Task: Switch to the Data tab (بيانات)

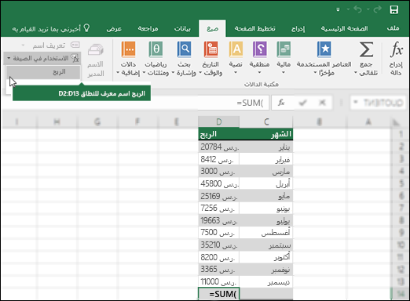Action: tap(182, 28)
